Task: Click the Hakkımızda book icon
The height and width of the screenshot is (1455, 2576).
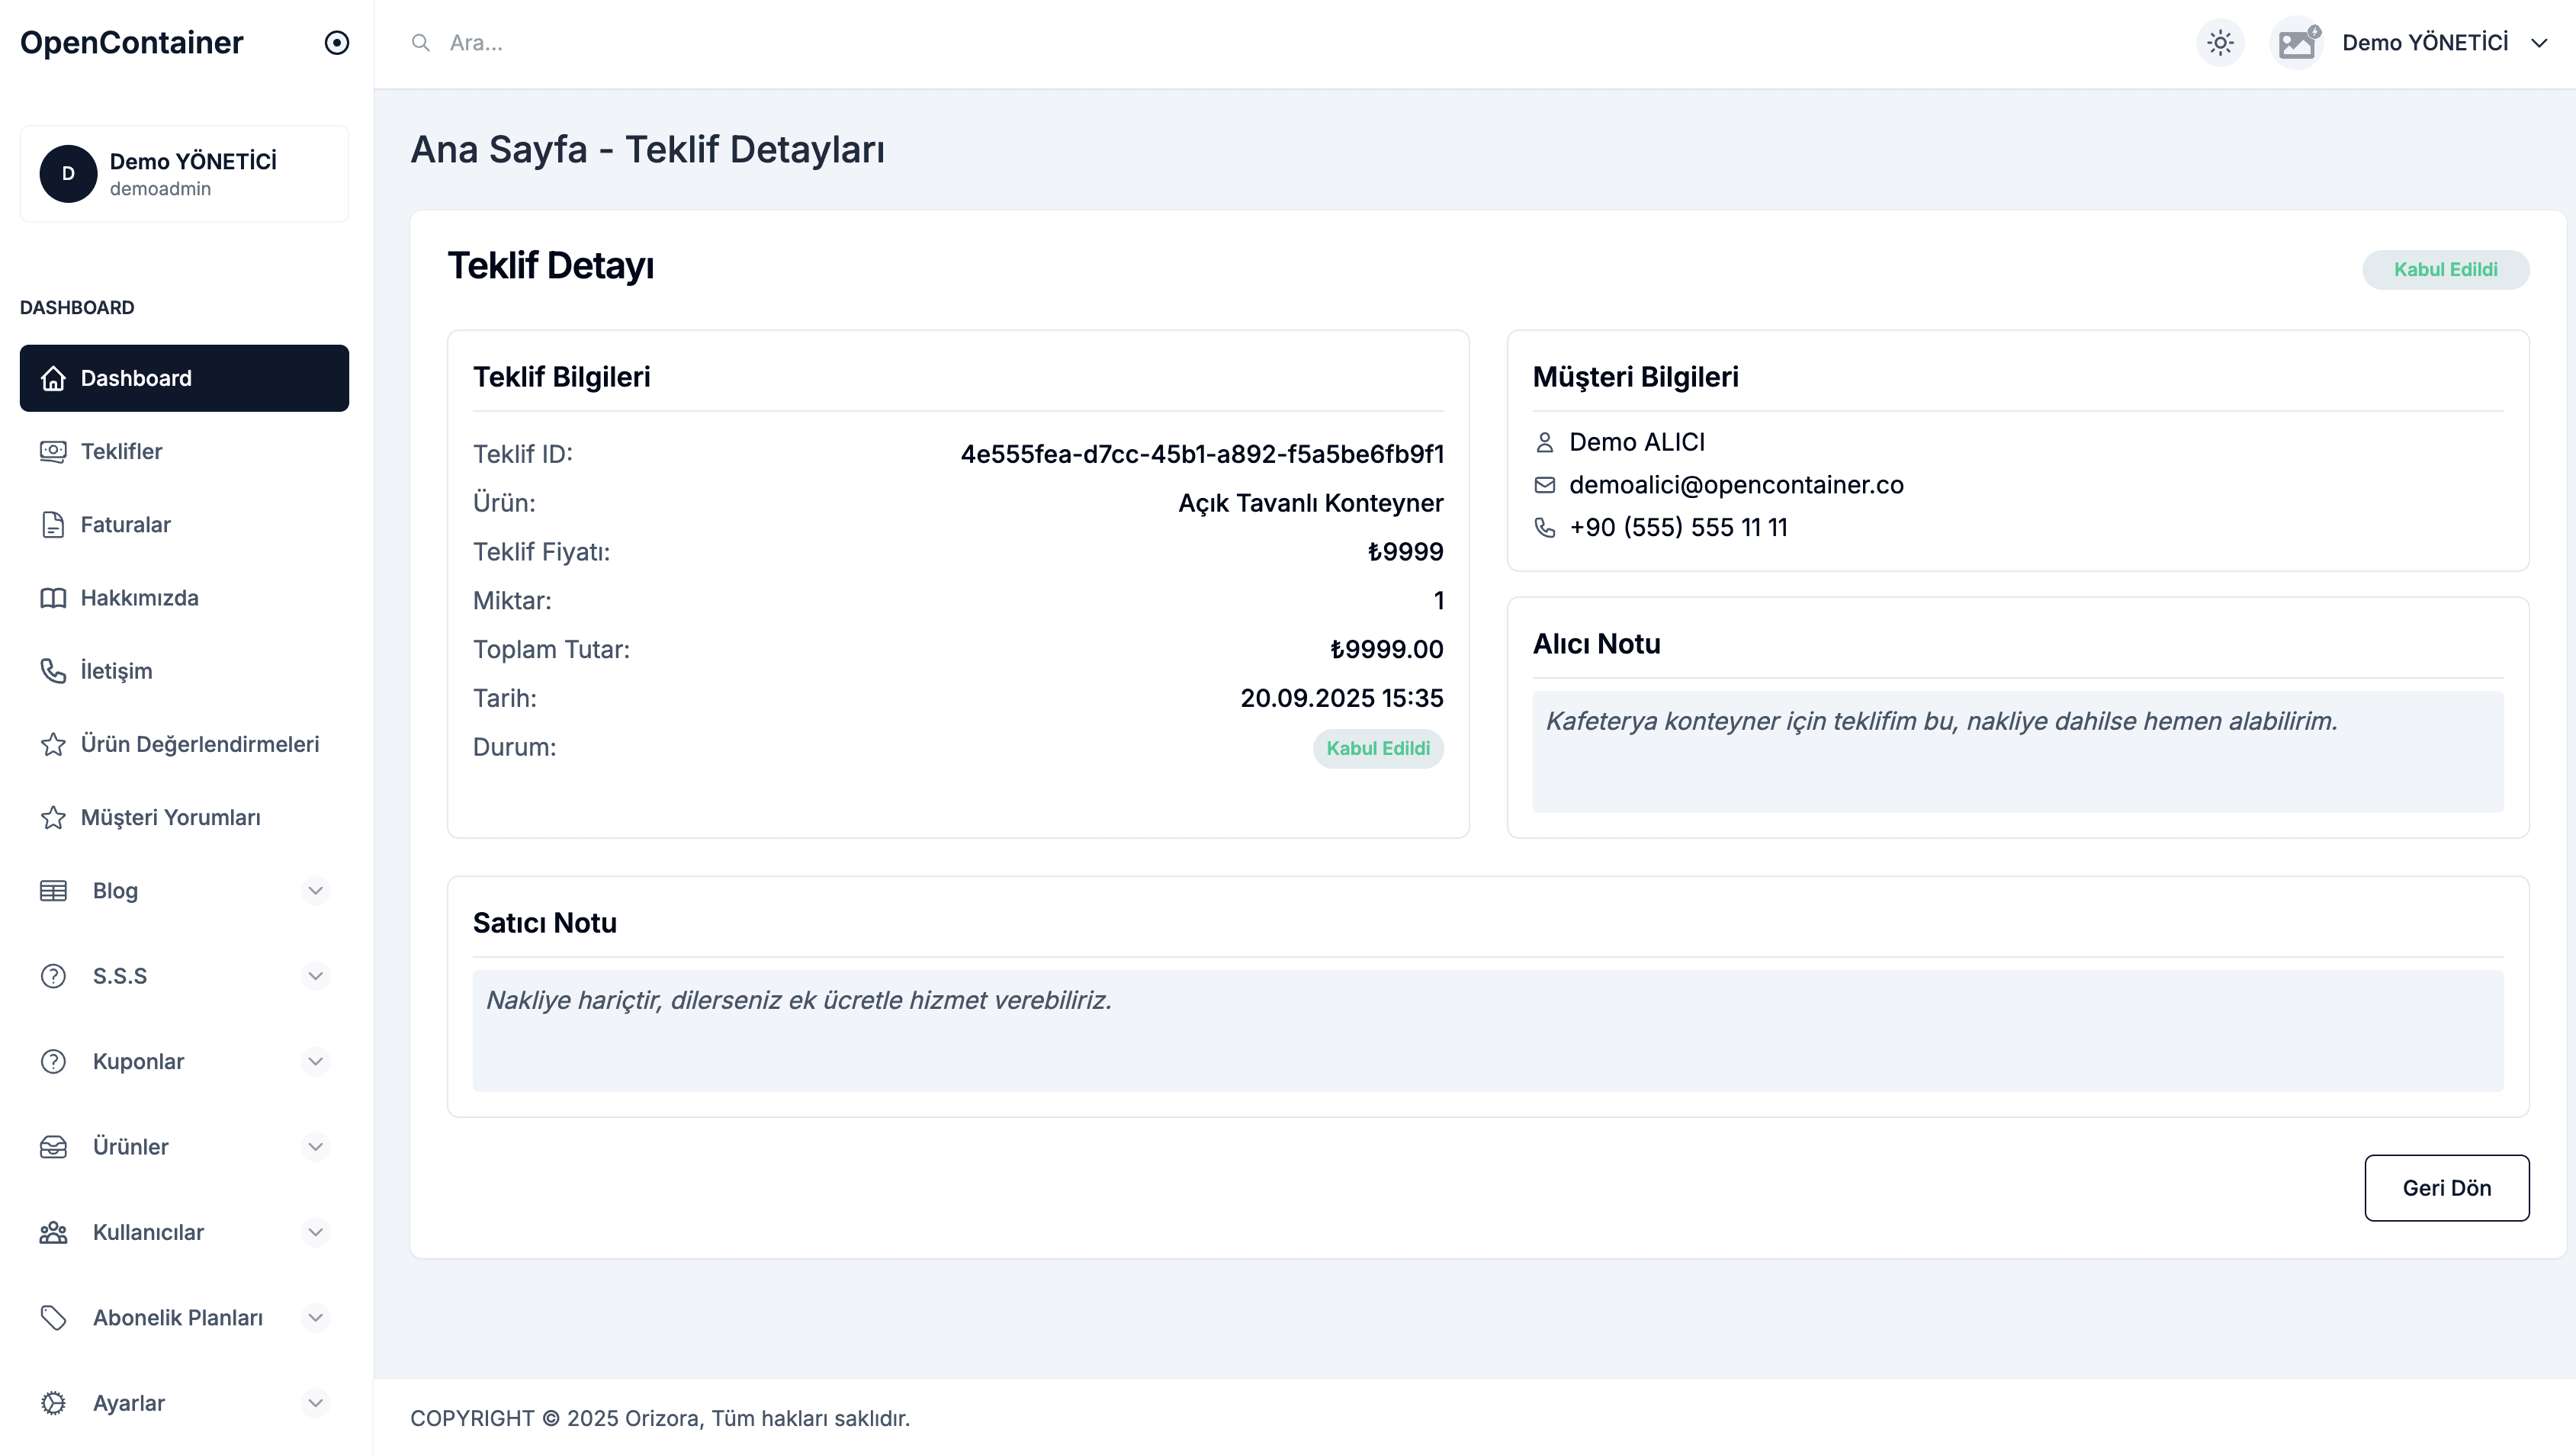Action: pyautogui.click(x=53, y=598)
